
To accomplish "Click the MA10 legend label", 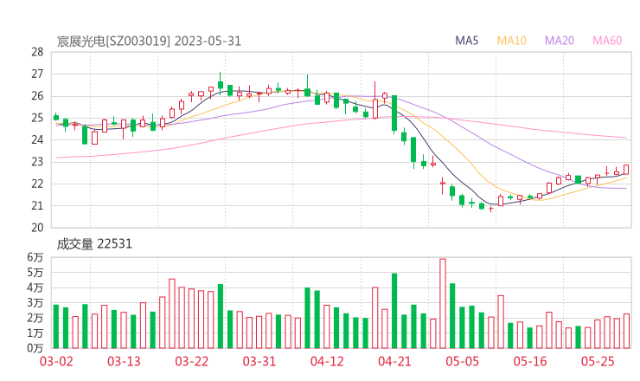I will (x=511, y=41).
